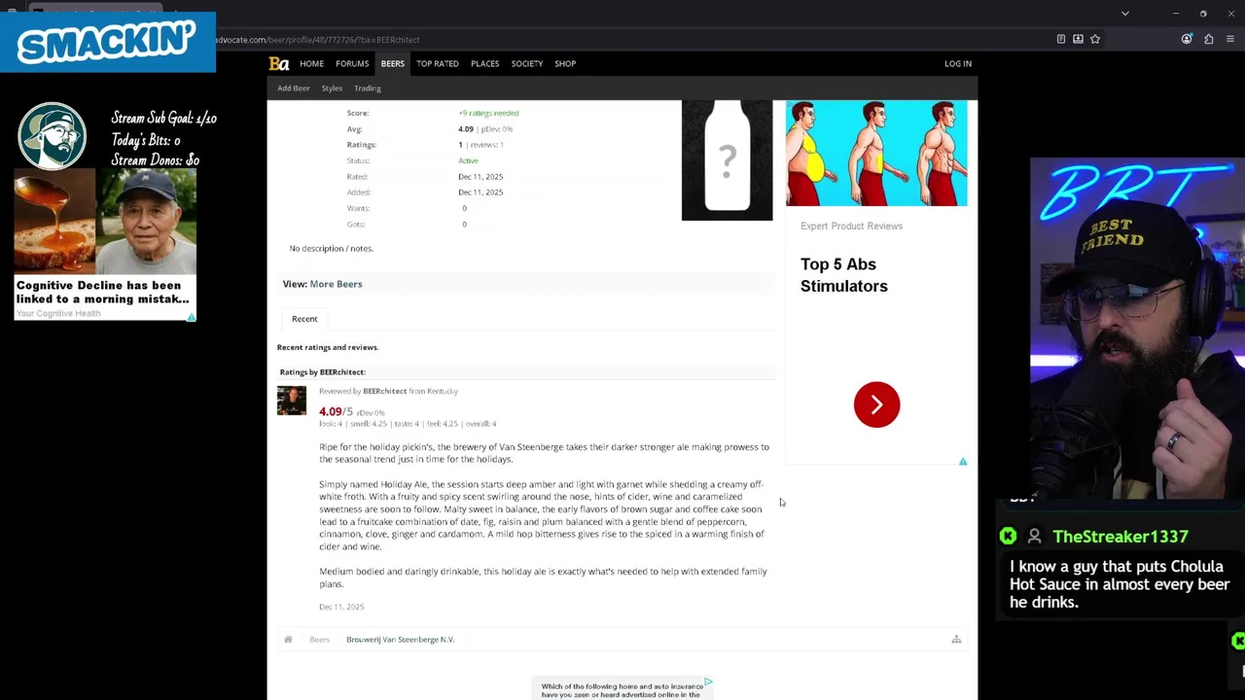Click the BeerAdvocate Ba logo

coord(279,64)
